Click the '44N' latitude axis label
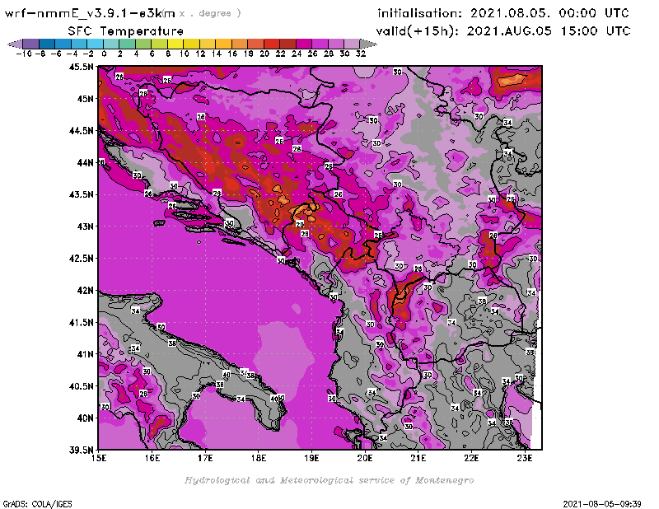 (x=85, y=162)
